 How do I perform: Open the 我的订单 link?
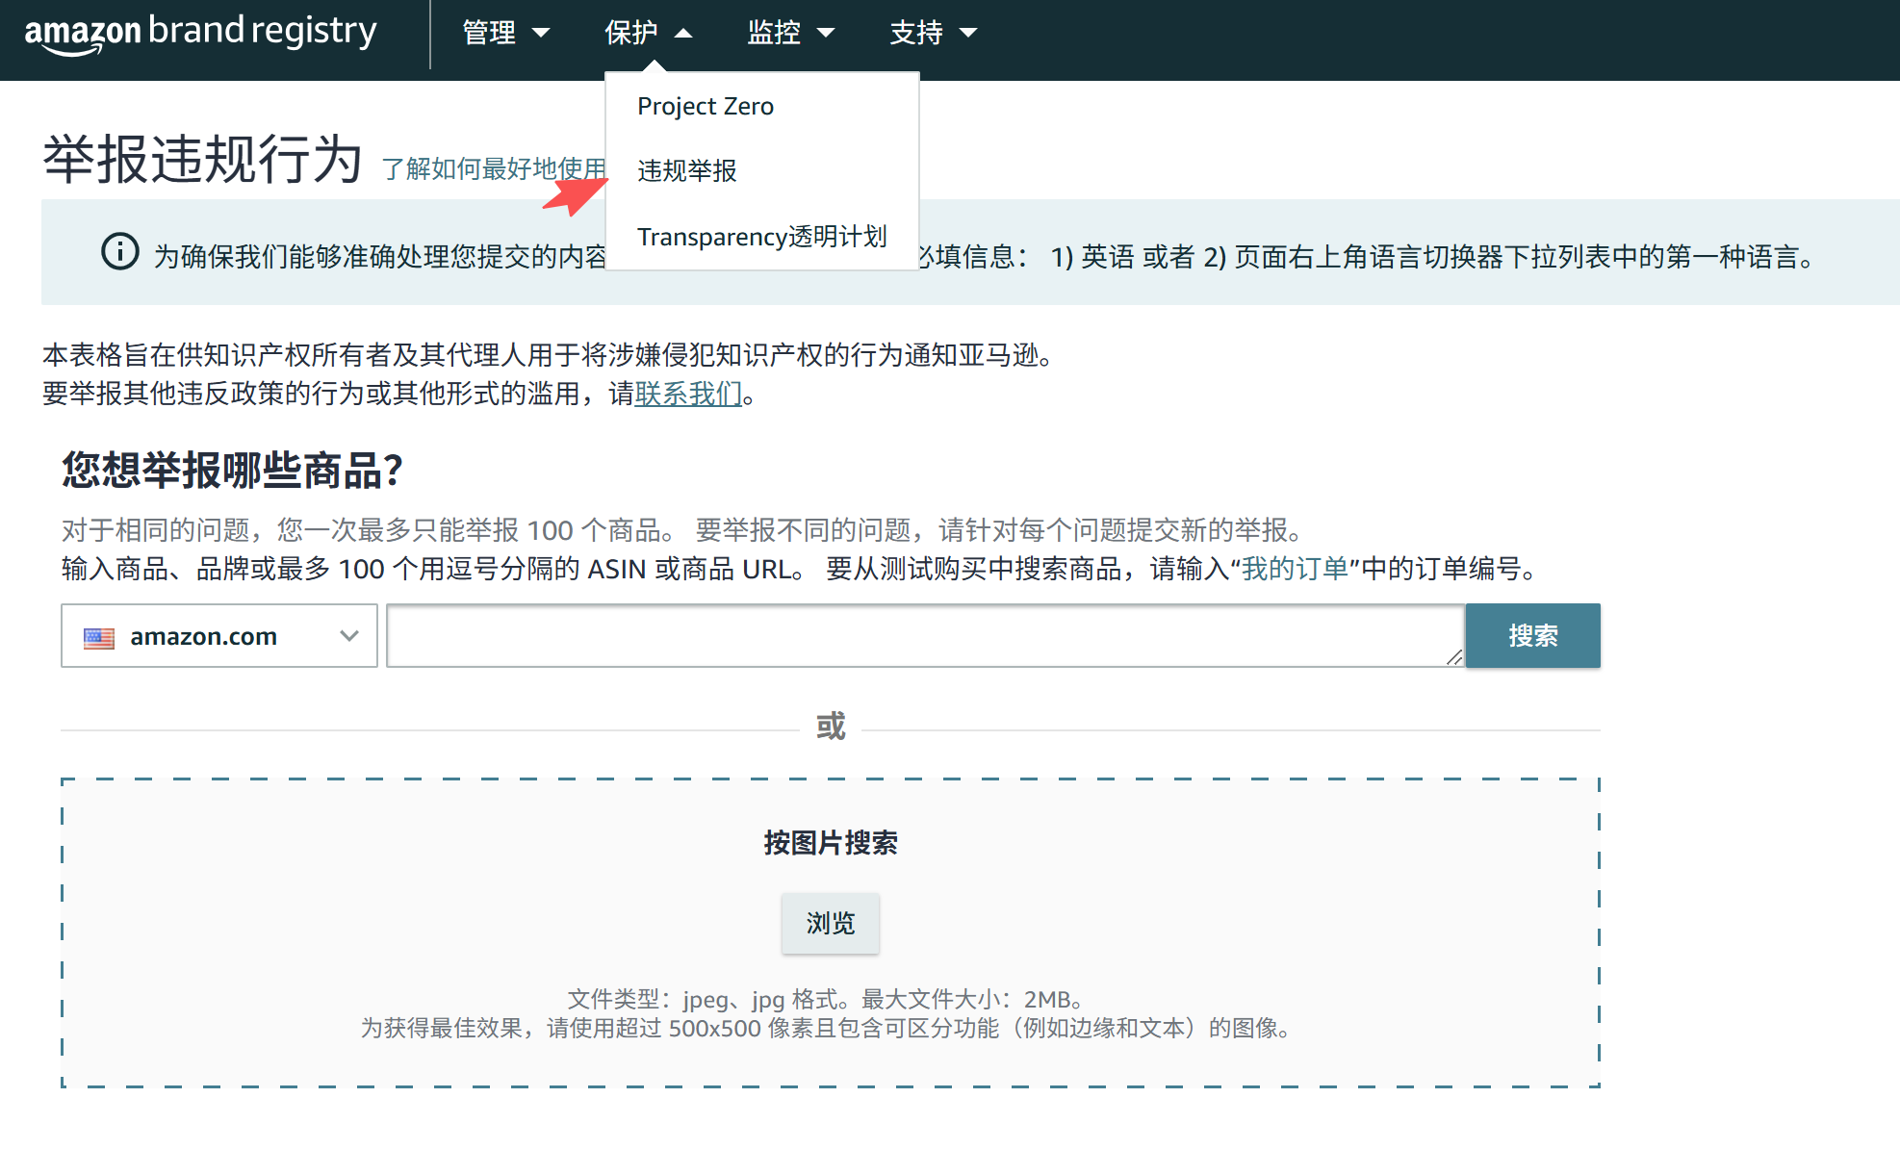coord(1295,569)
